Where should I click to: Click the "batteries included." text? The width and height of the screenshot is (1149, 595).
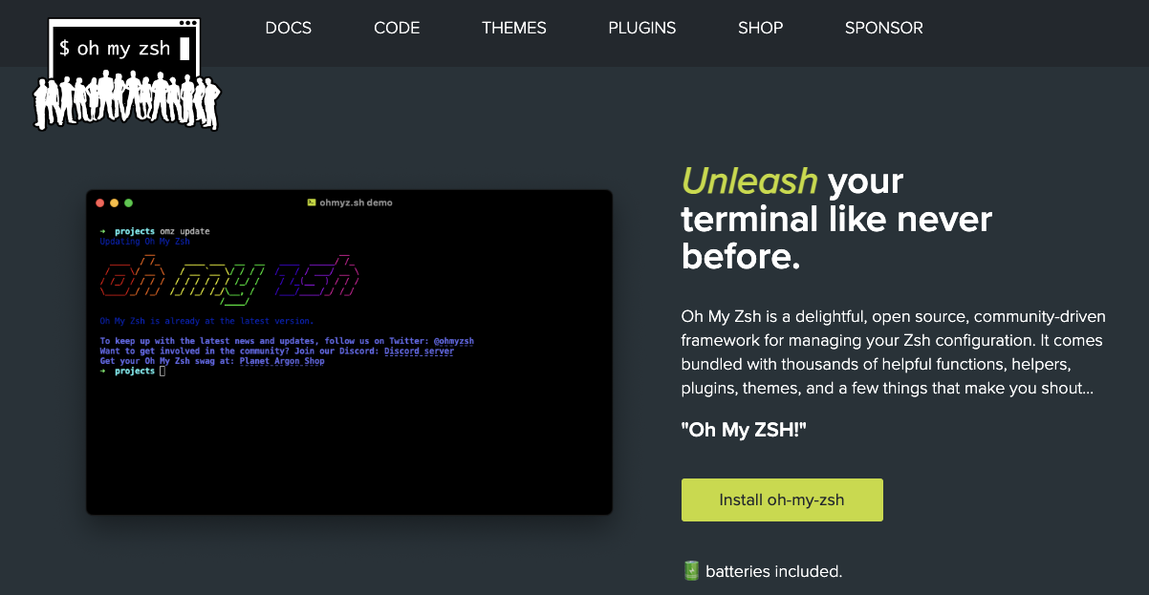click(x=774, y=572)
